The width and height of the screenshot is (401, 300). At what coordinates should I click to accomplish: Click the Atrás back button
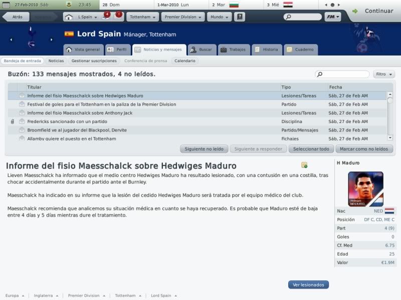16,17
